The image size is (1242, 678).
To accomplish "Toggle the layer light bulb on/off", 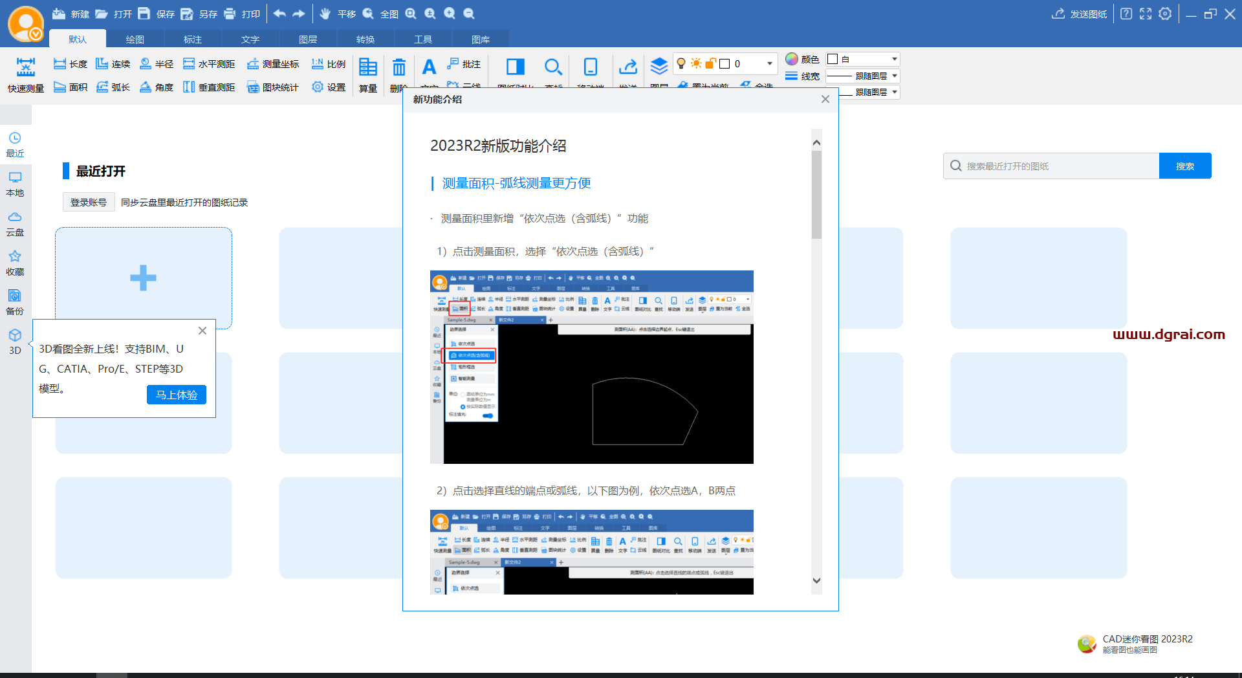I will pyautogui.click(x=681, y=63).
